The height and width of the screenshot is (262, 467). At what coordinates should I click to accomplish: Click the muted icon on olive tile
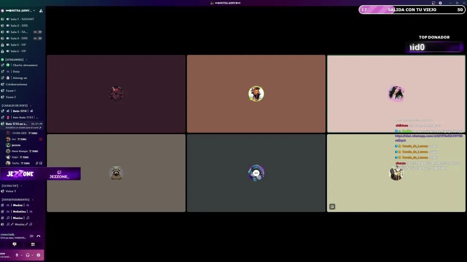coord(332,207)
